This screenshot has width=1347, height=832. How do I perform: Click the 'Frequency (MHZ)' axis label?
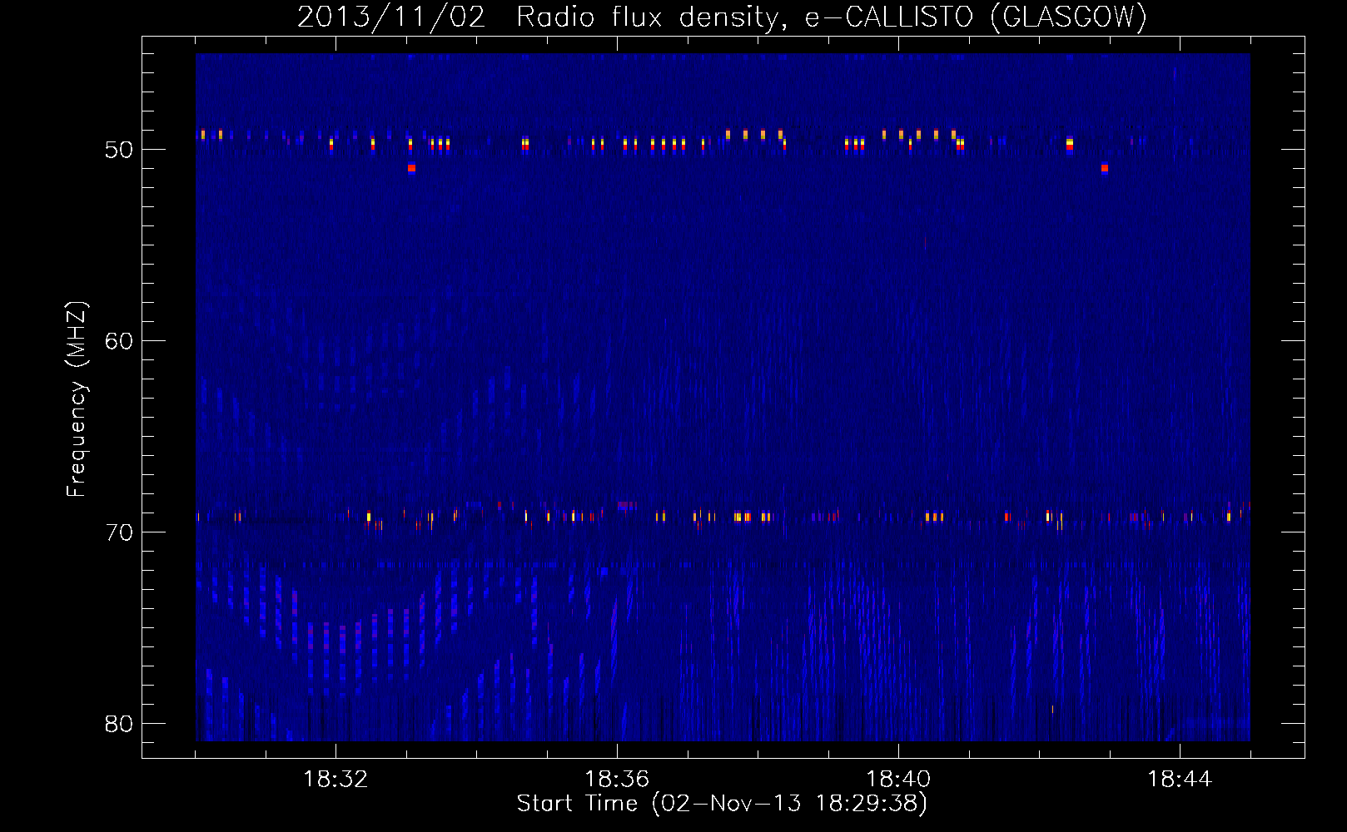coord(76,399)
